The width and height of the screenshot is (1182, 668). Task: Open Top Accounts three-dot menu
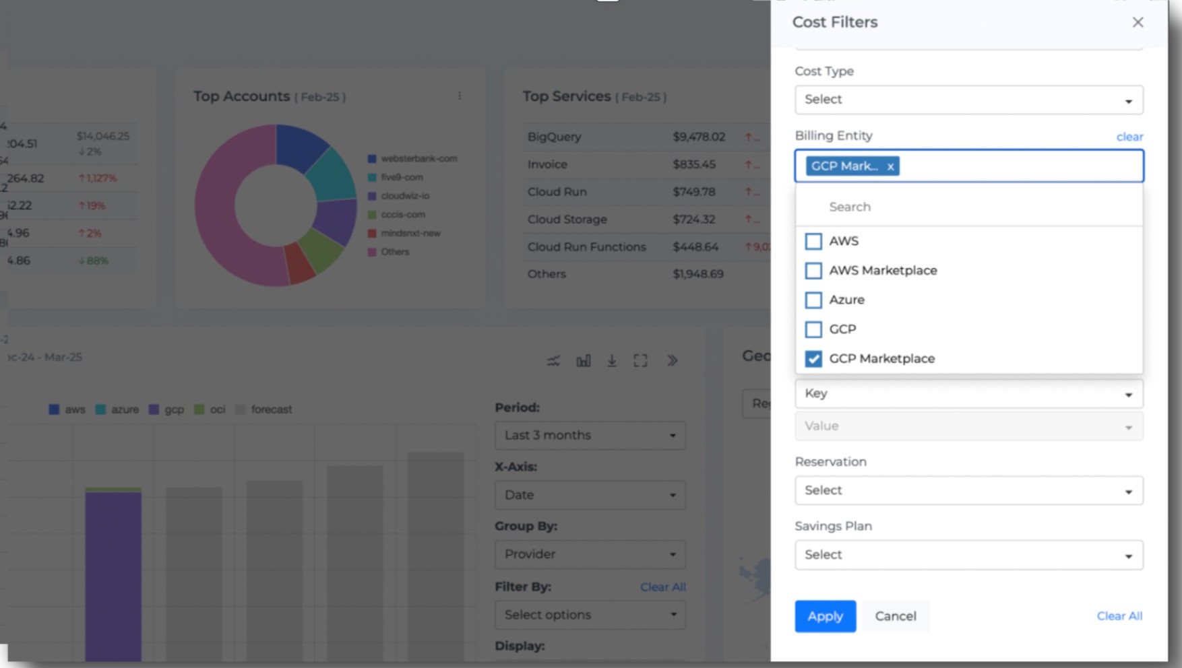(x=460, y=96)
